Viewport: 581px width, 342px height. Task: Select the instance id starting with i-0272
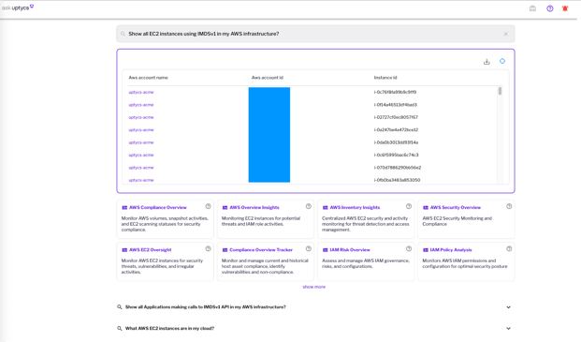pyautogui.click(x=396, y=117)
